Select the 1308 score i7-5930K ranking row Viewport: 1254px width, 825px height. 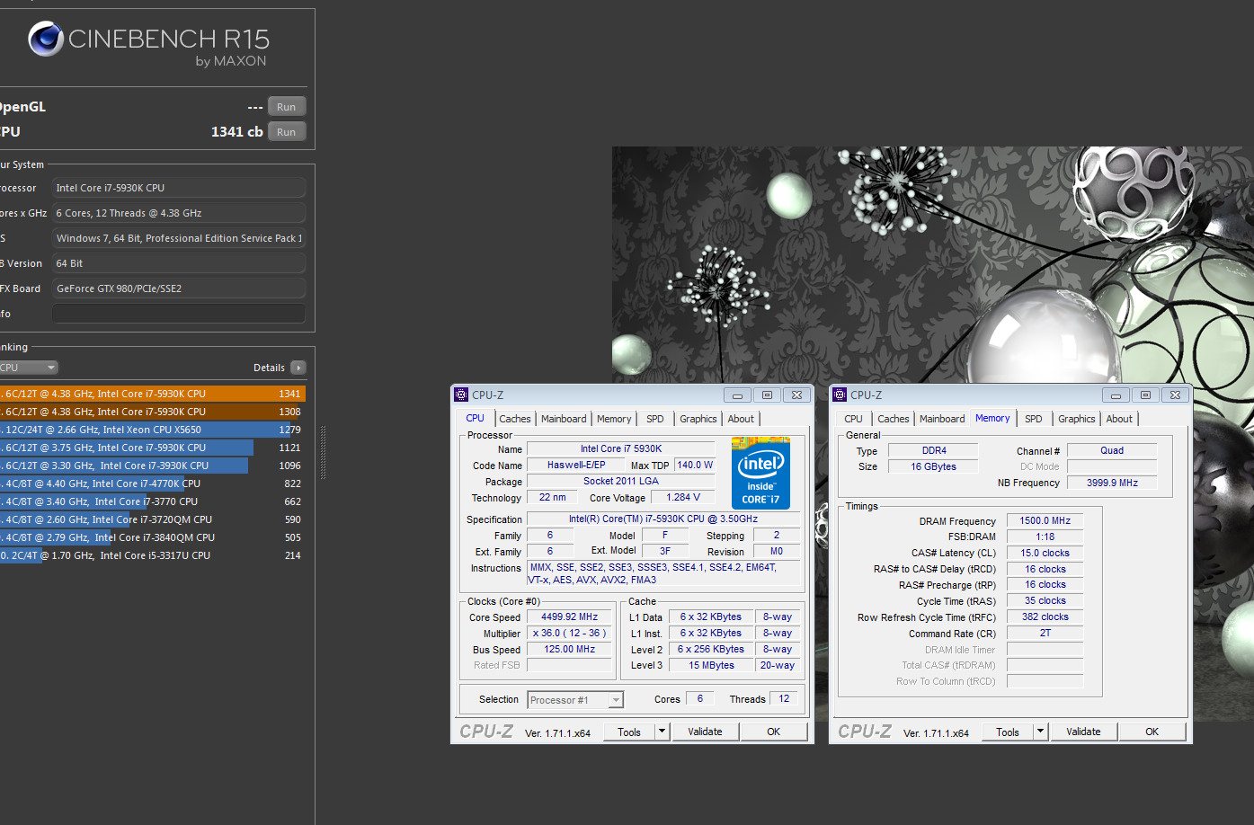[x=153, y=412]
